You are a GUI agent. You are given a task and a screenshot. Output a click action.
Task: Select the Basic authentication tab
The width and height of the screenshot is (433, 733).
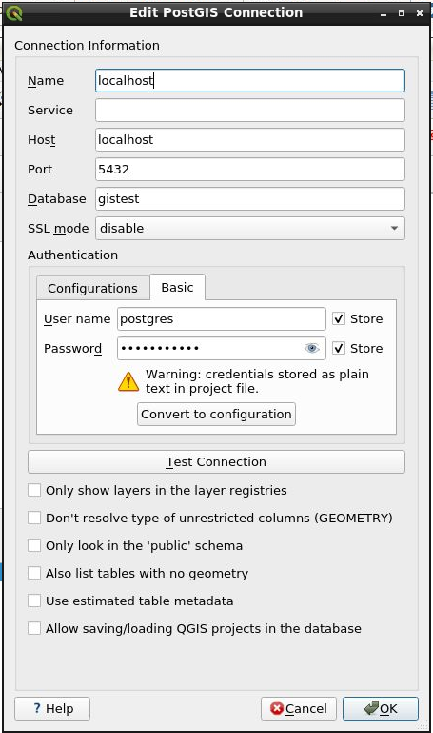[177, 287]
